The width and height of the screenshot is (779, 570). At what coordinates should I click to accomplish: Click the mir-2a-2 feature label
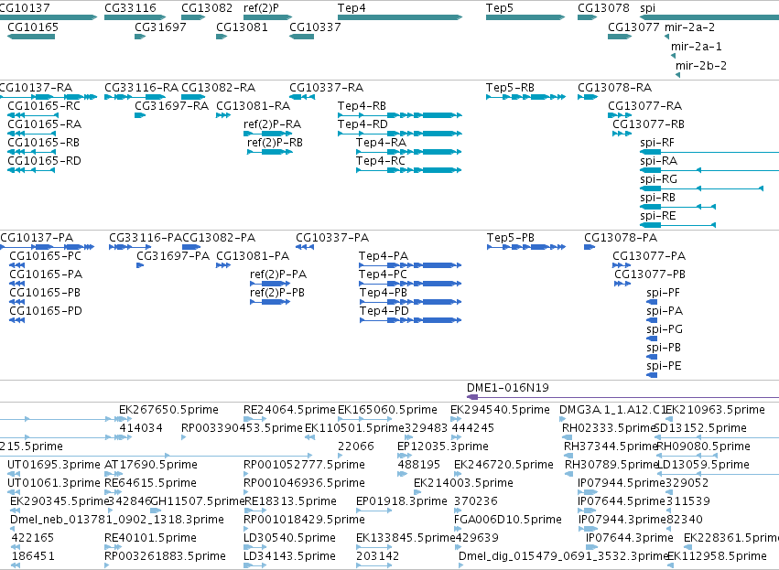pyautogui.click(x=689, y=27)
